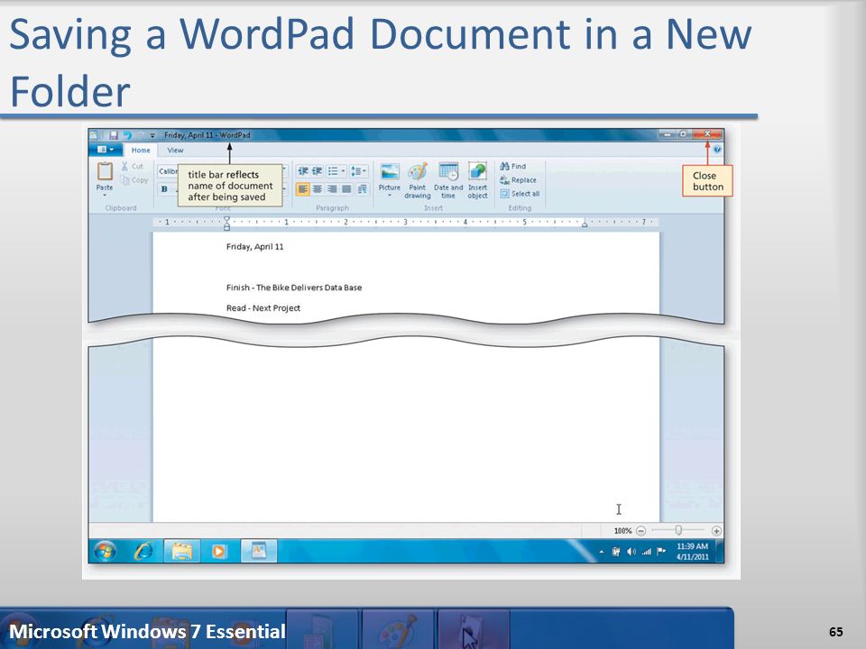Click the Increase indent icon
The width and height of the screenshot is (866, 649).
coord(317,171)
